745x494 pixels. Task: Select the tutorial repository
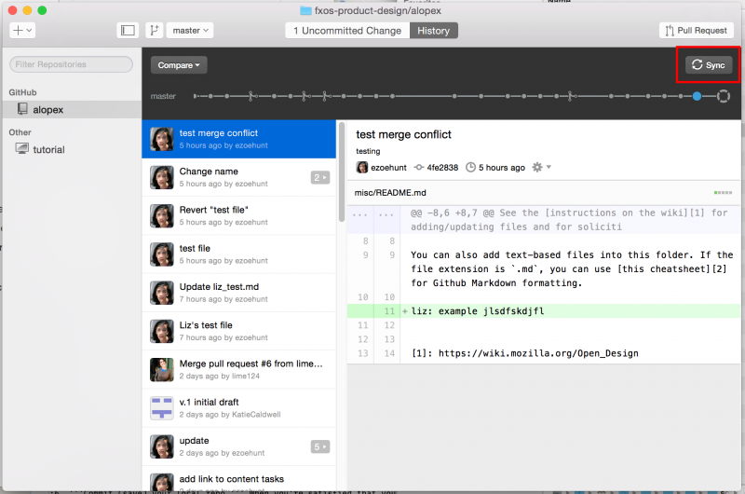pyautogui.click(x=72, y=149)
